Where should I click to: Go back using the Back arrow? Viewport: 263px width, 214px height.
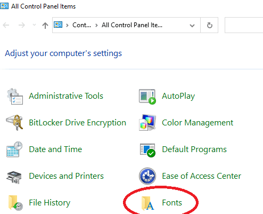6,25
